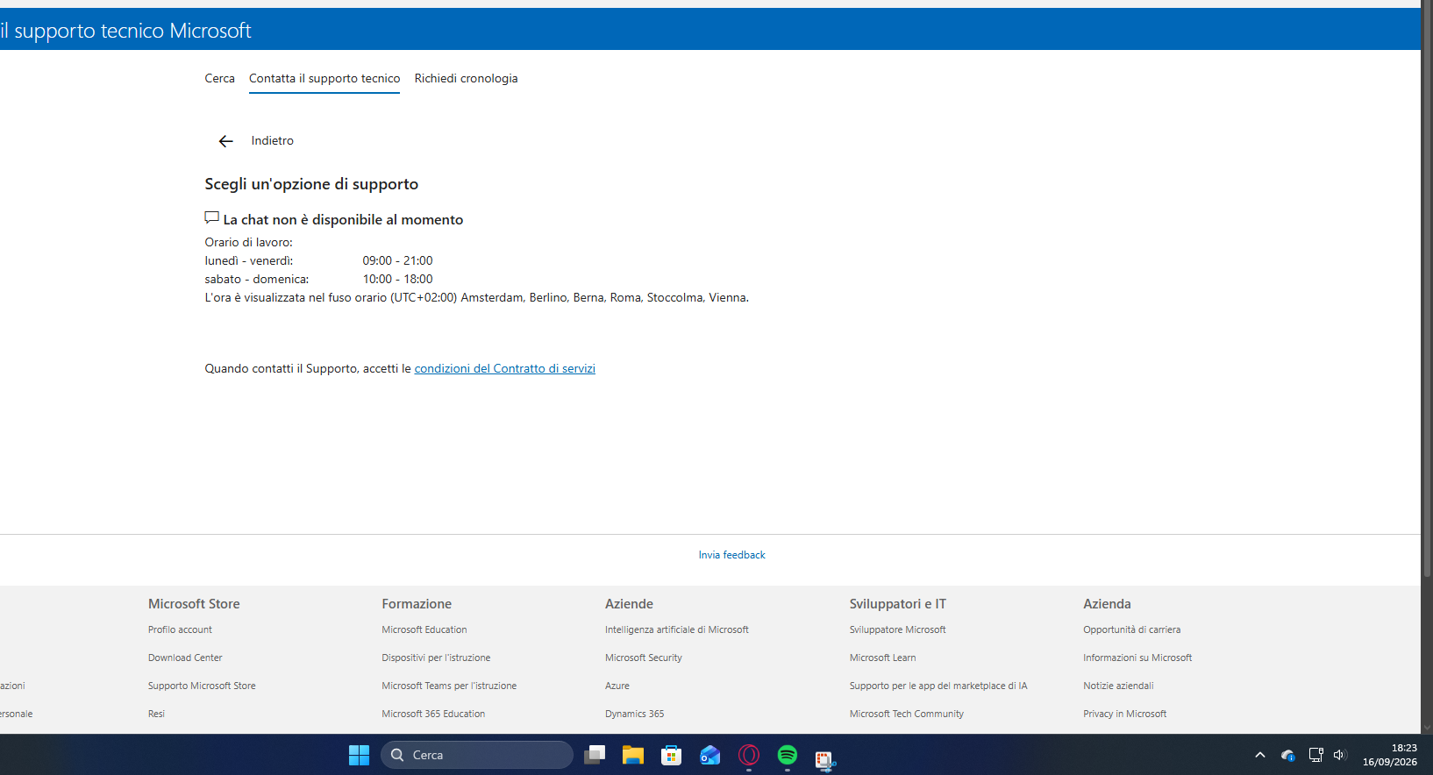Open Download Center footer link
Screen dimensions: 1433x775
click(x=185, y=658)
